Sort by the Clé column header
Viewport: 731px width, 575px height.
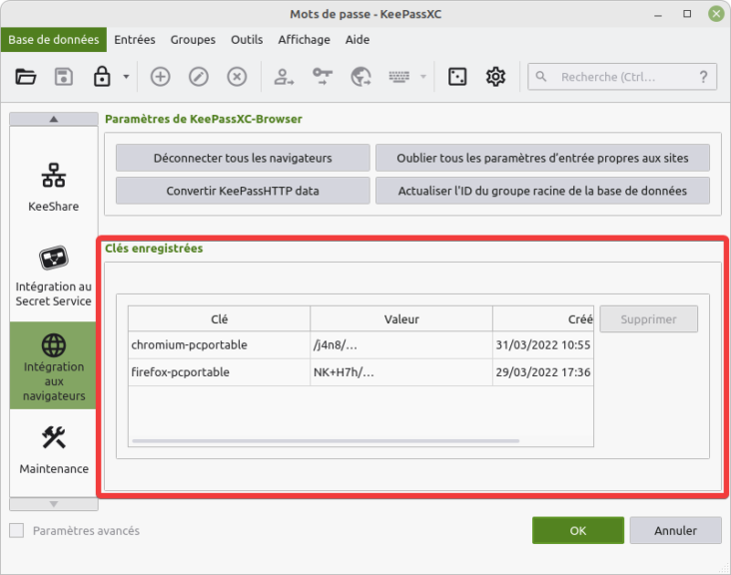pos(219,319)
